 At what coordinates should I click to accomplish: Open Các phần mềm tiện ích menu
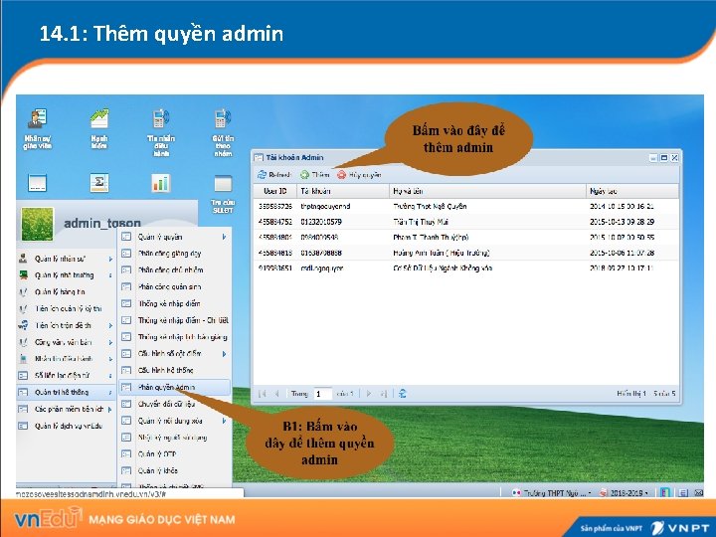coord(66,409)
